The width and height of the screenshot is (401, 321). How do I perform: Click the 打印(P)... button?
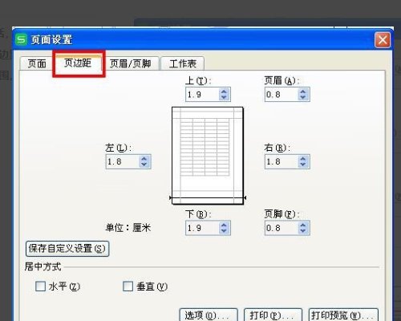[273, 315]
